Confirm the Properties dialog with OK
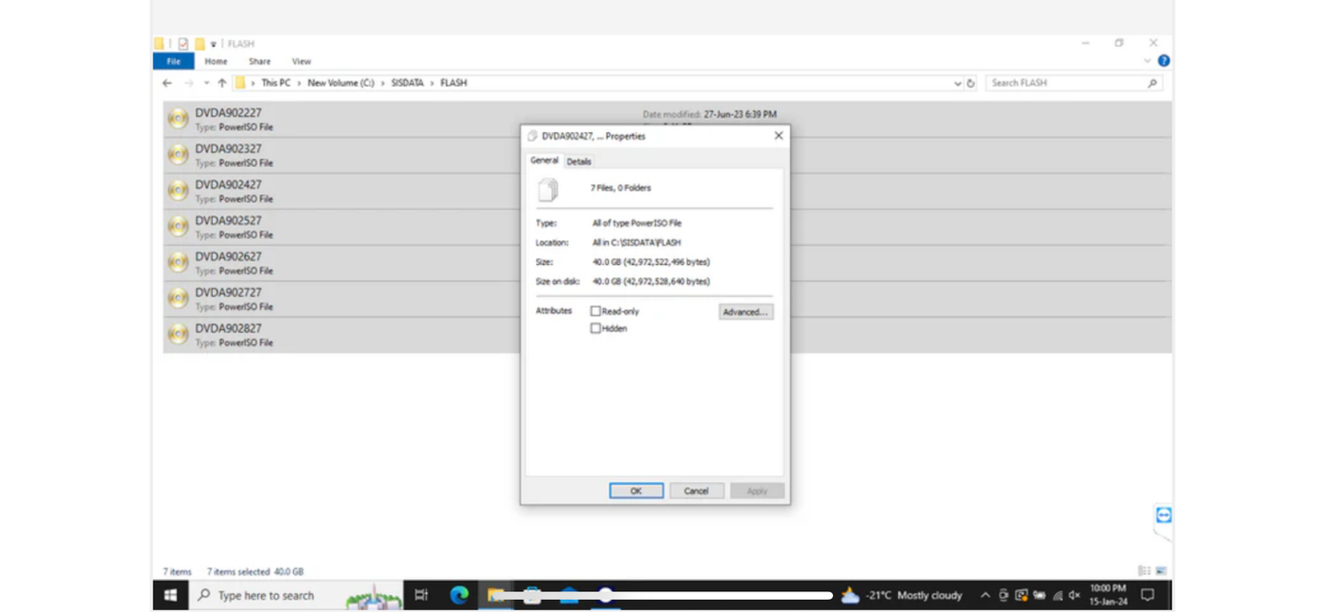Screen dimensions: 1325x612 pos(636,490)
